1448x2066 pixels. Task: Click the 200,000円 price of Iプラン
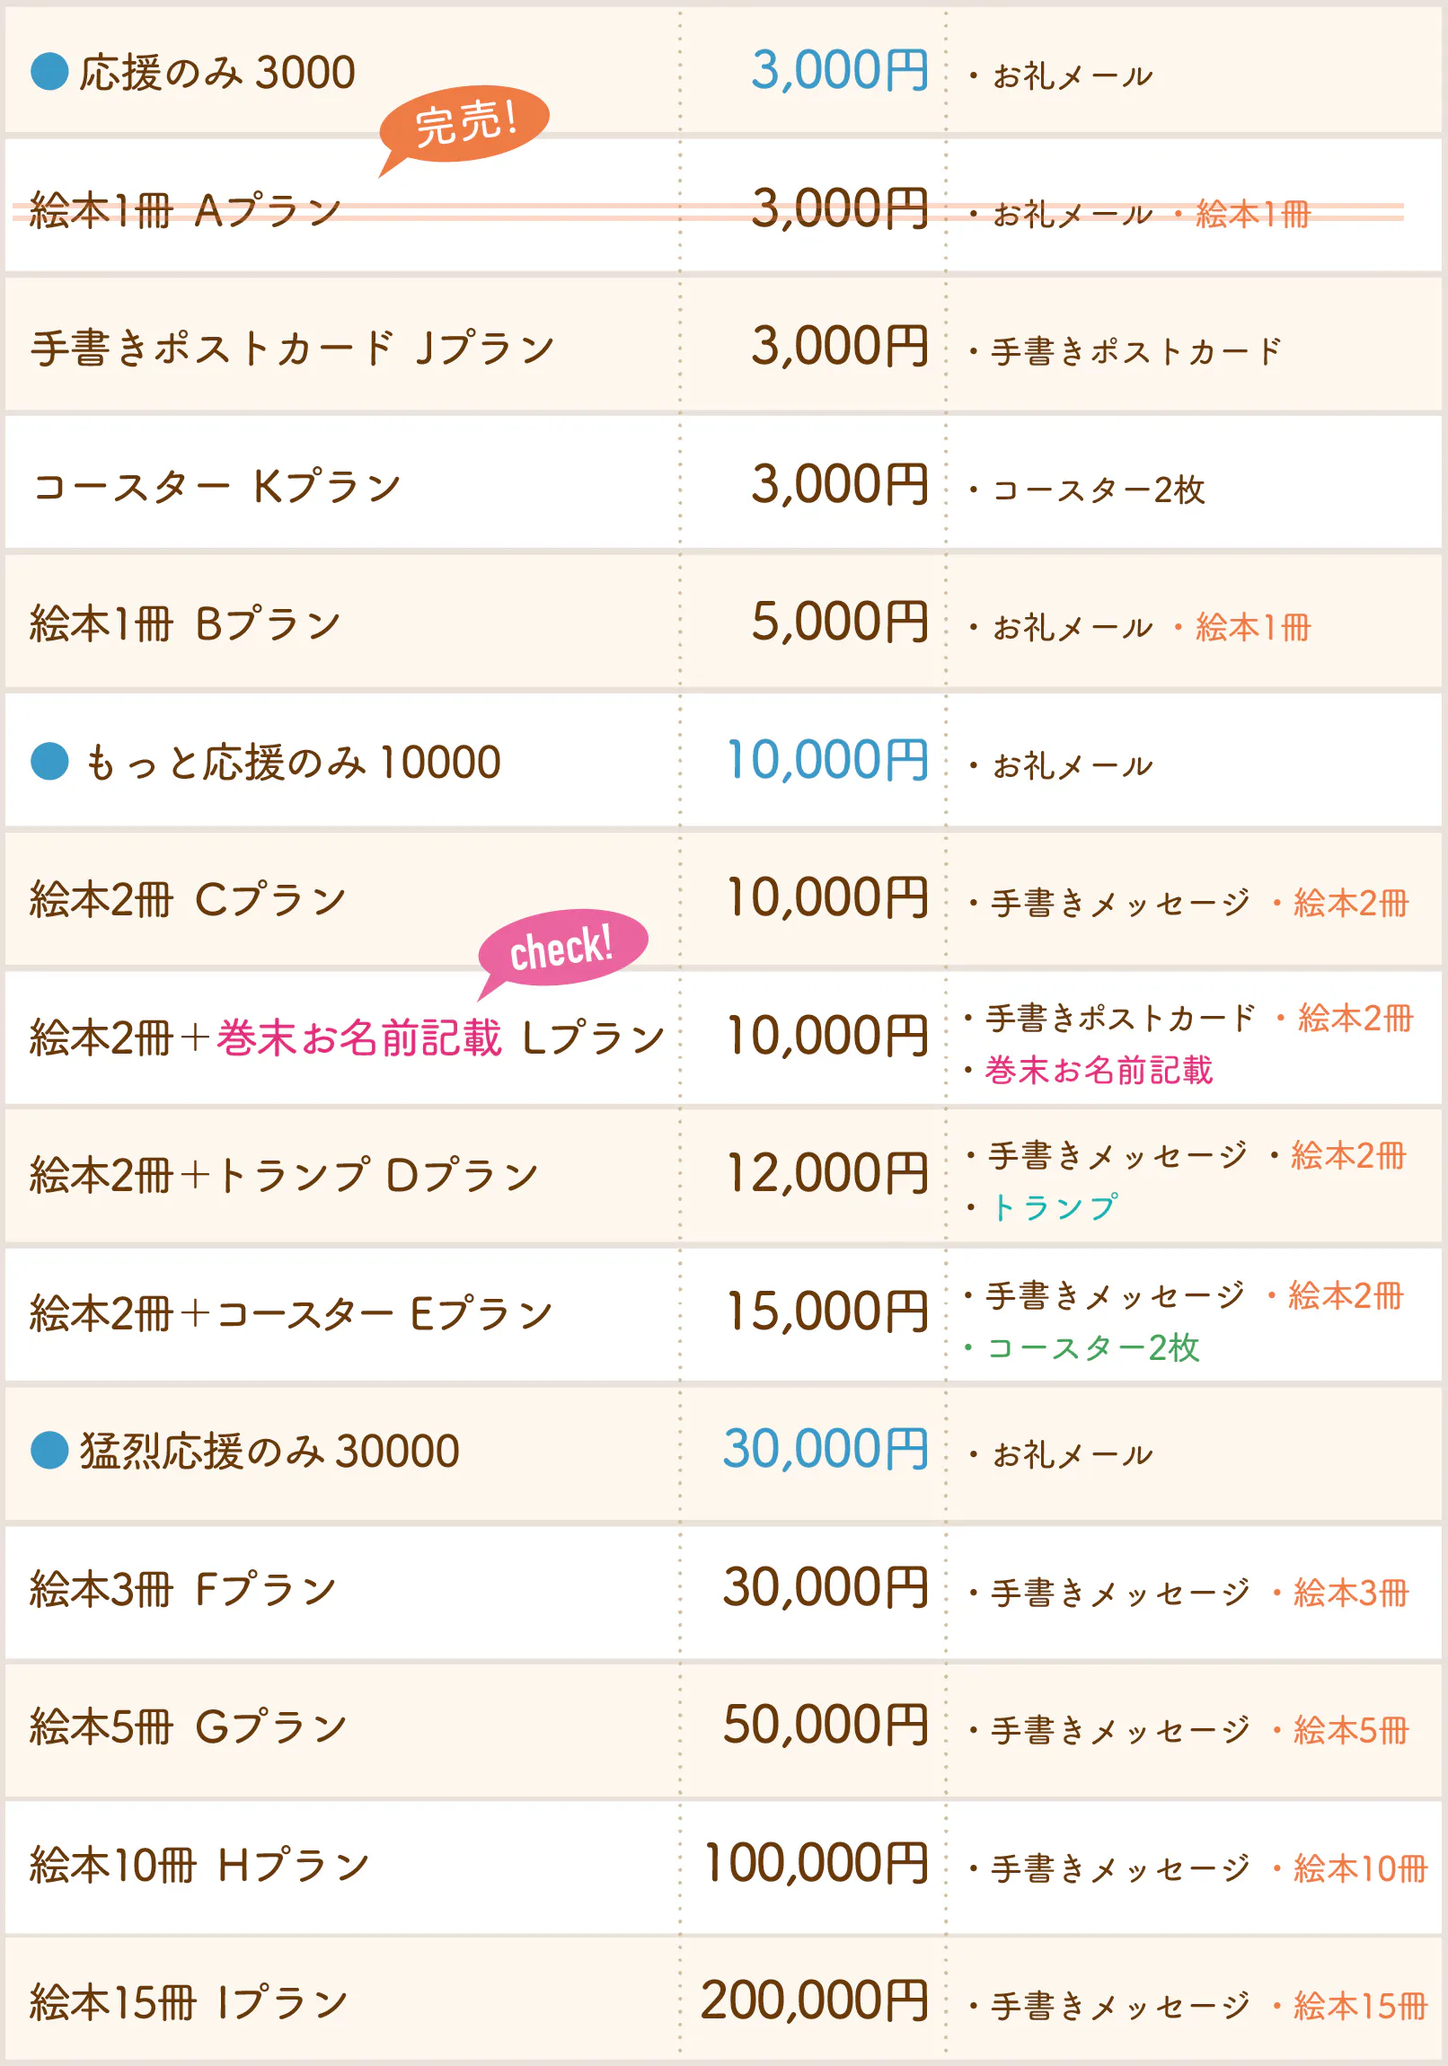814,2001
